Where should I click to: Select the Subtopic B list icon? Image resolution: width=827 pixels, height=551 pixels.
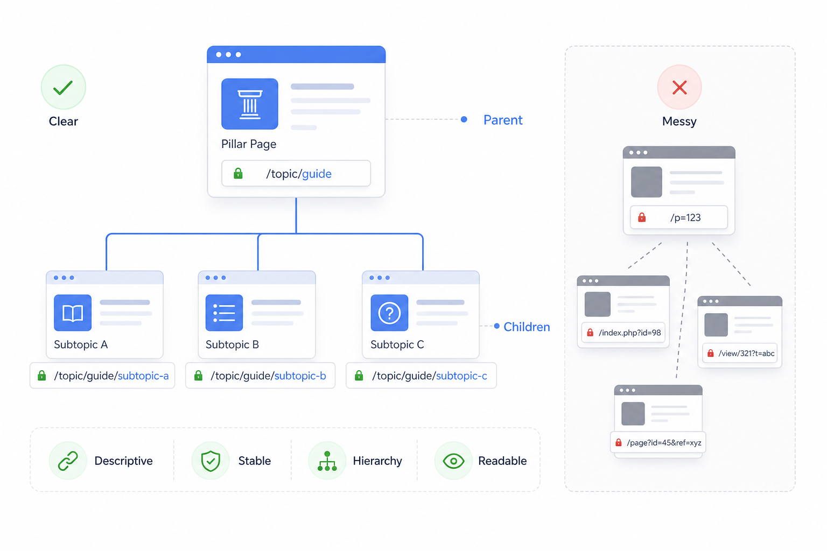224,313
